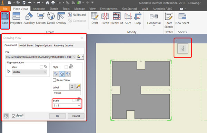Click the TOP face of the ViewCube
Screen dimensions: 207x133
point(183,48)
